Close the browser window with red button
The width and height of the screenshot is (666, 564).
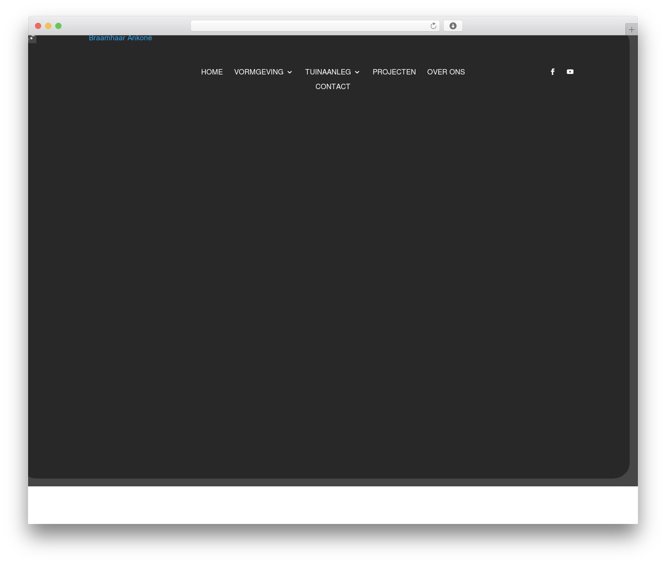[38, 26]
